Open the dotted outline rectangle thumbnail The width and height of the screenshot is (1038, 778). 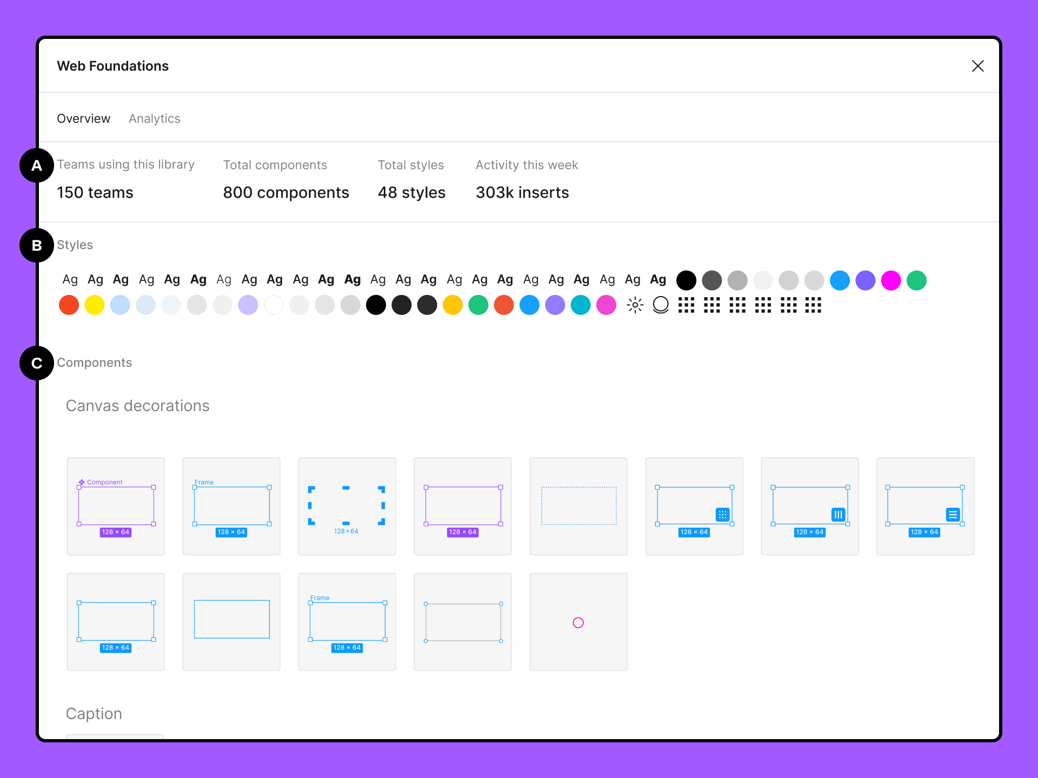coord(578,506)
